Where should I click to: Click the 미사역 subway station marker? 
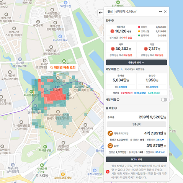click(57, 87)
